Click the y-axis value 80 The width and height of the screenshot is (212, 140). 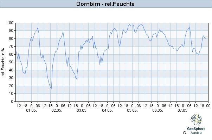click(x=11, y=38)
